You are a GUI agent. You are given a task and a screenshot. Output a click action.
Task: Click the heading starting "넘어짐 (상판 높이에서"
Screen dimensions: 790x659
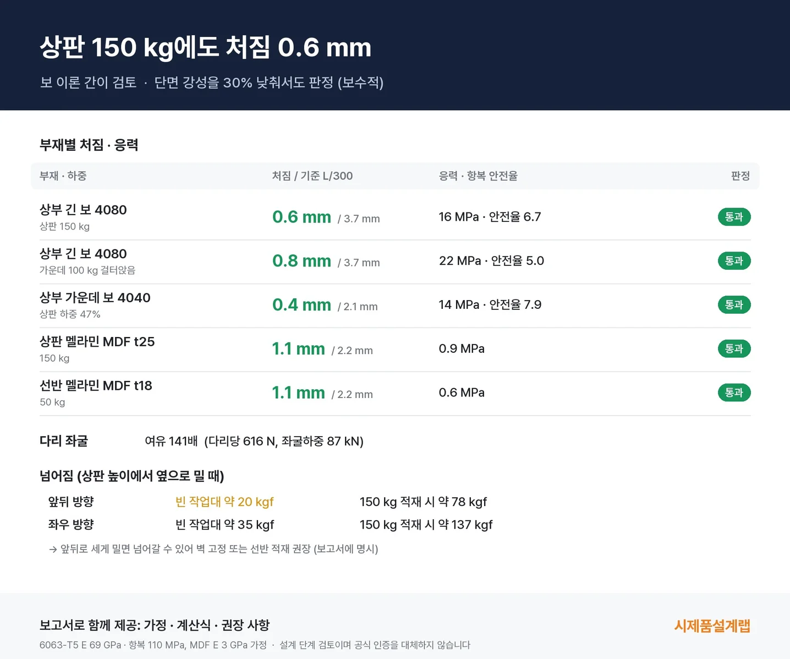point(132,476)
